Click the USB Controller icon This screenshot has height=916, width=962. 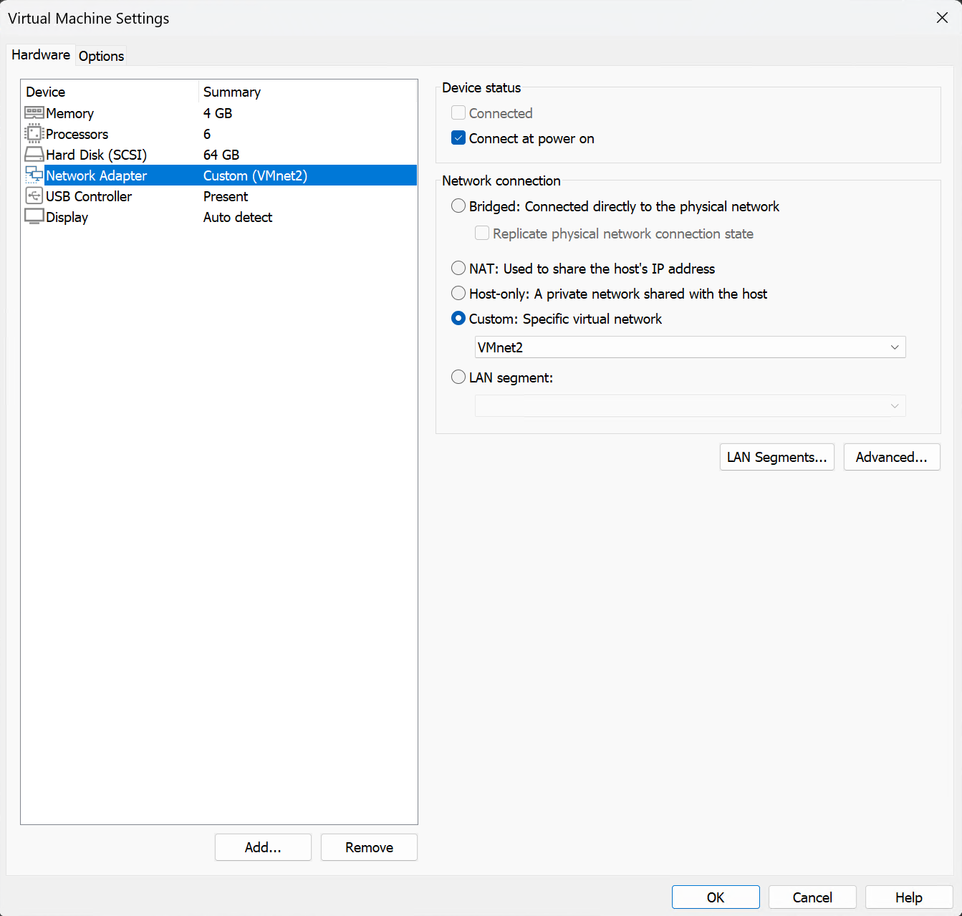click(x=34, y=196)
